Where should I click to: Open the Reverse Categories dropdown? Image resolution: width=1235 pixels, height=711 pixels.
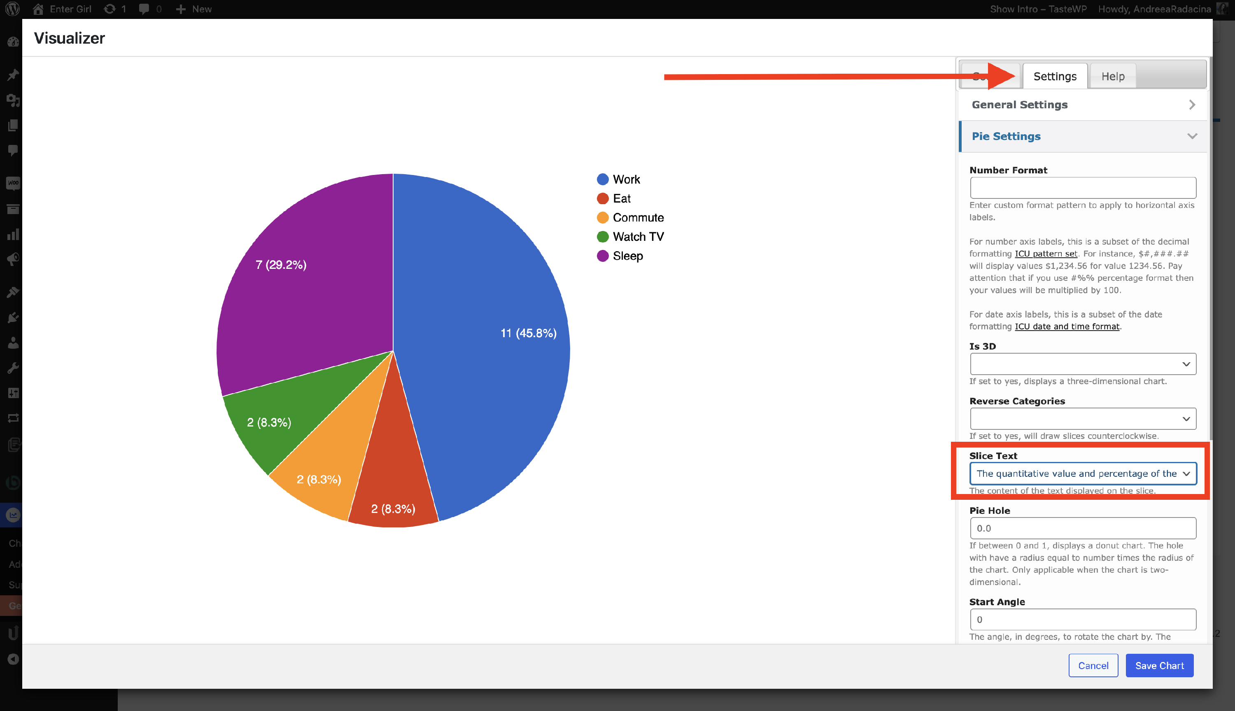pyautogui.click(x=1083, y=419)
